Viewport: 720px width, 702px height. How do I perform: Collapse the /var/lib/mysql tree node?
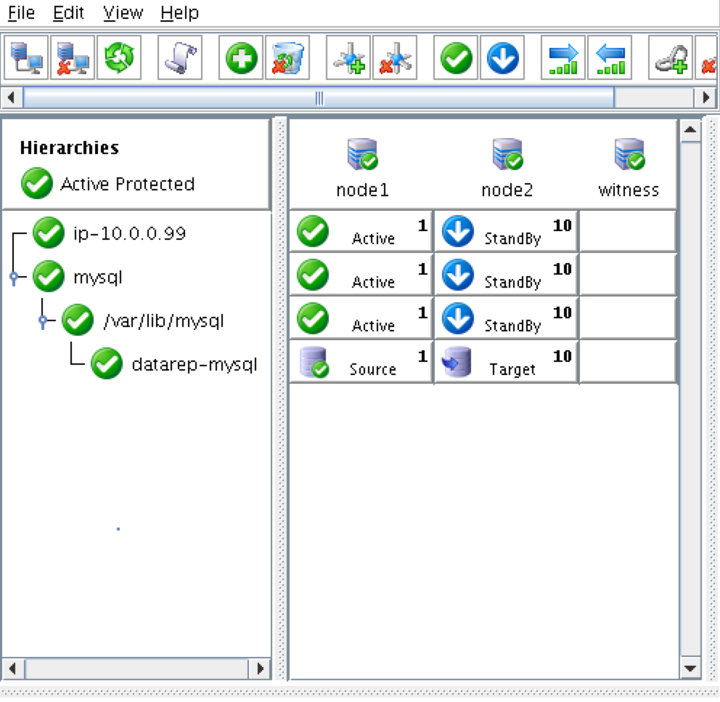click(x=43, y=320)
